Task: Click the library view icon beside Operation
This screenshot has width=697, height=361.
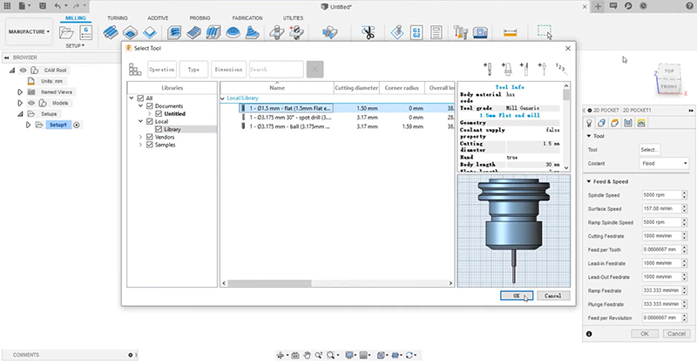Action: click(x=135, y=69)
